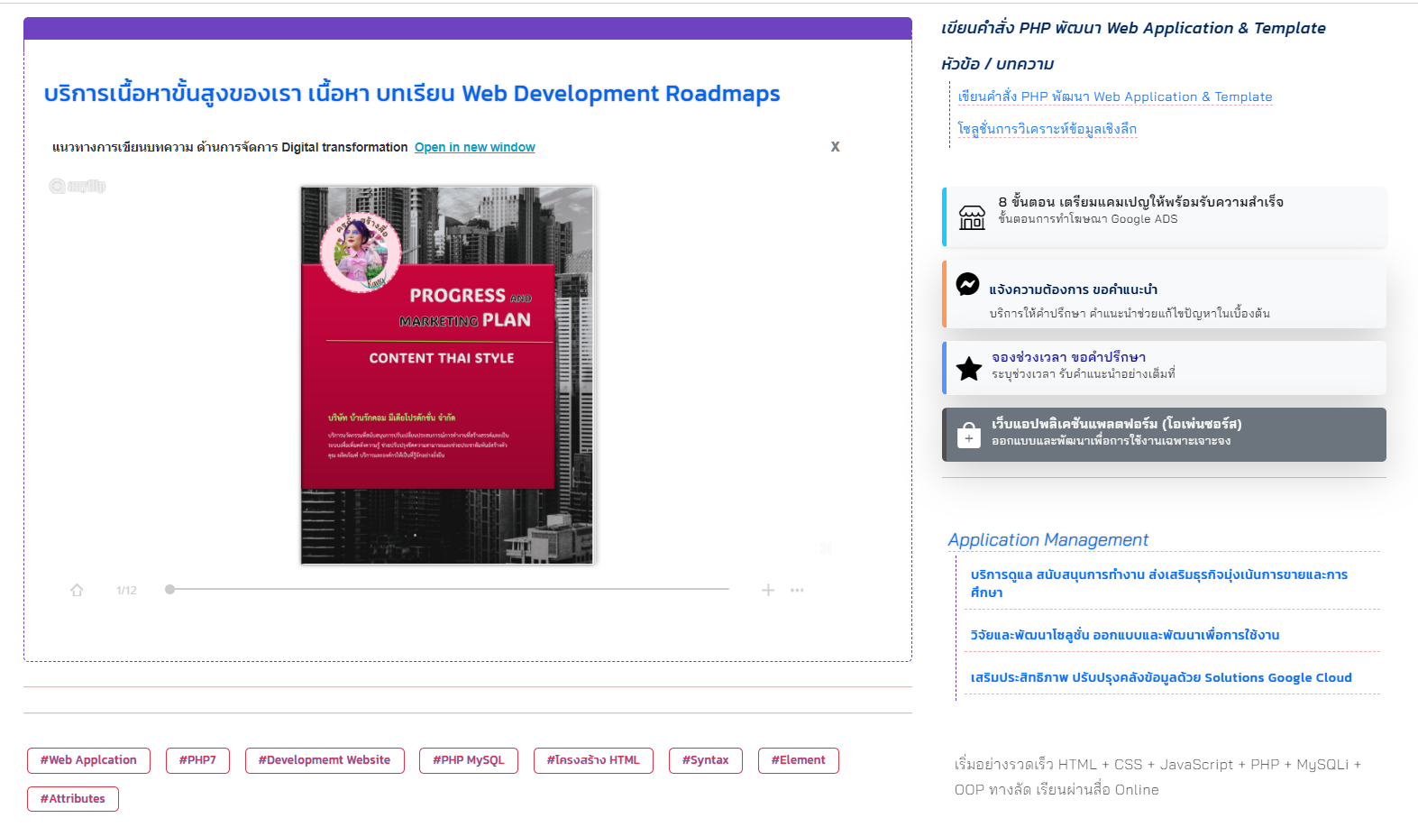Open flipbook via 'Open in new window'

[474, 148]
